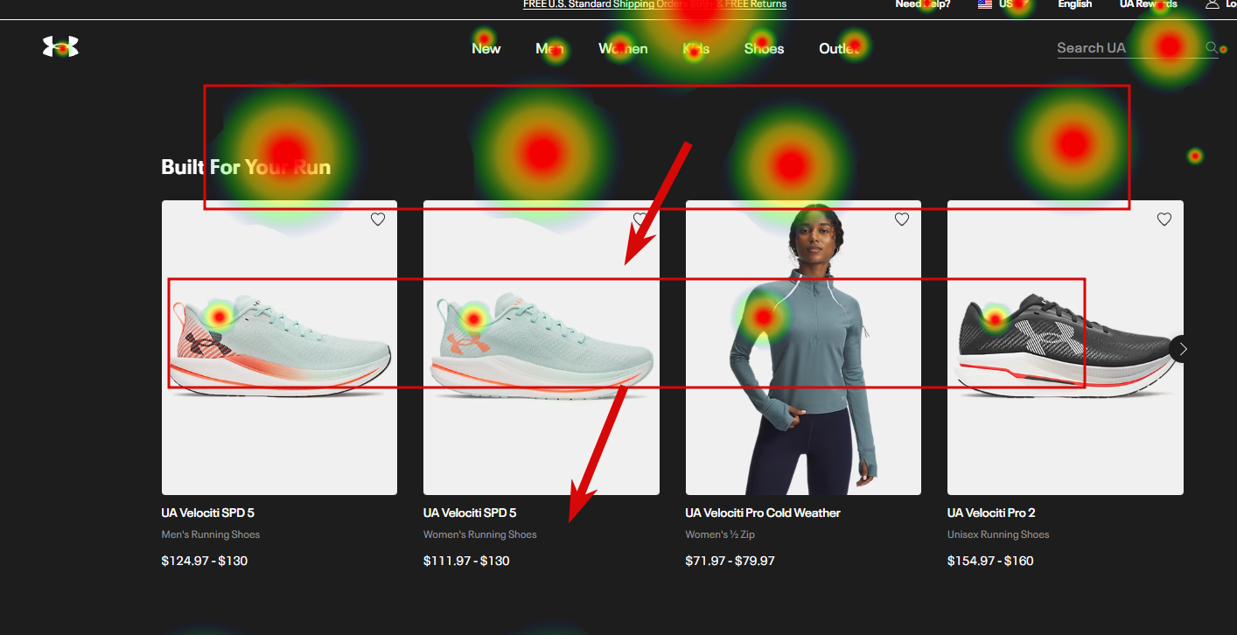Open the Kids menu

pos(696,48)
